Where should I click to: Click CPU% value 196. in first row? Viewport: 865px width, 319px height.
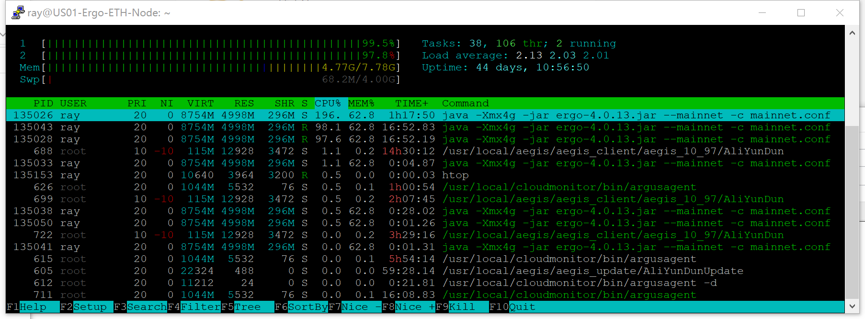[x=328, y=115]
